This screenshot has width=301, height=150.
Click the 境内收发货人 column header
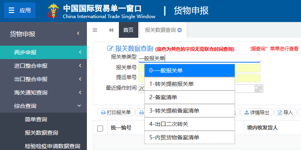click(x=262, y=128)
